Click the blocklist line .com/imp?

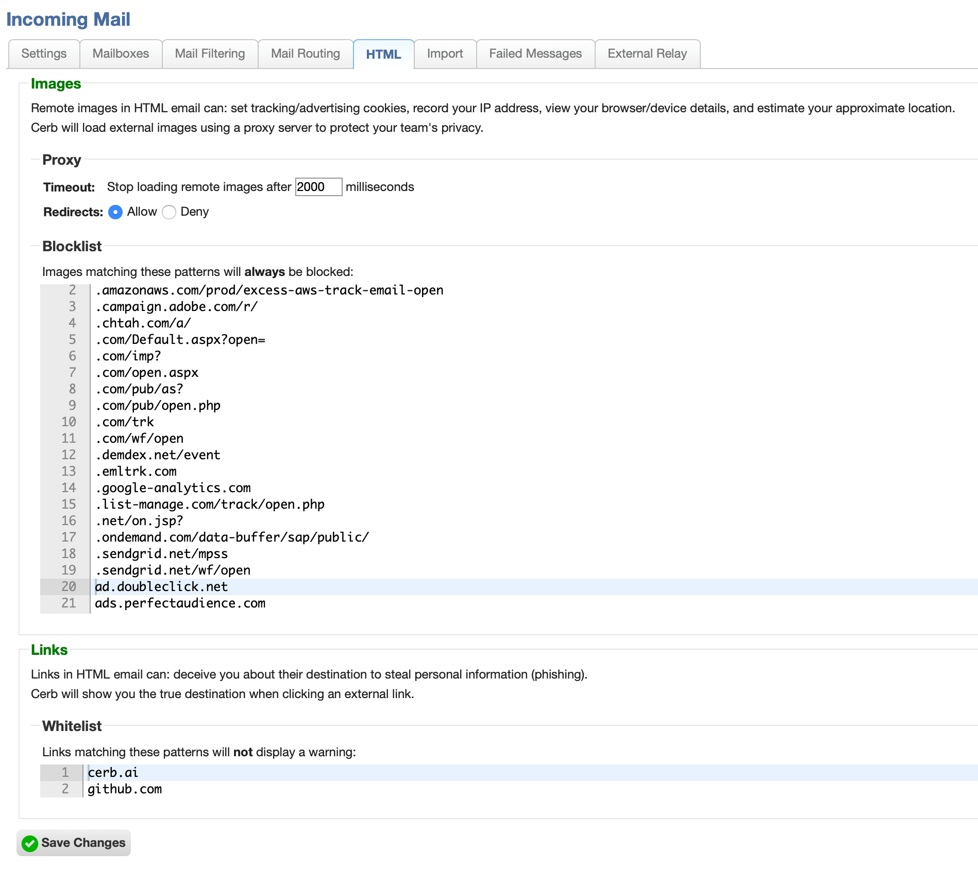coord(128,356)
